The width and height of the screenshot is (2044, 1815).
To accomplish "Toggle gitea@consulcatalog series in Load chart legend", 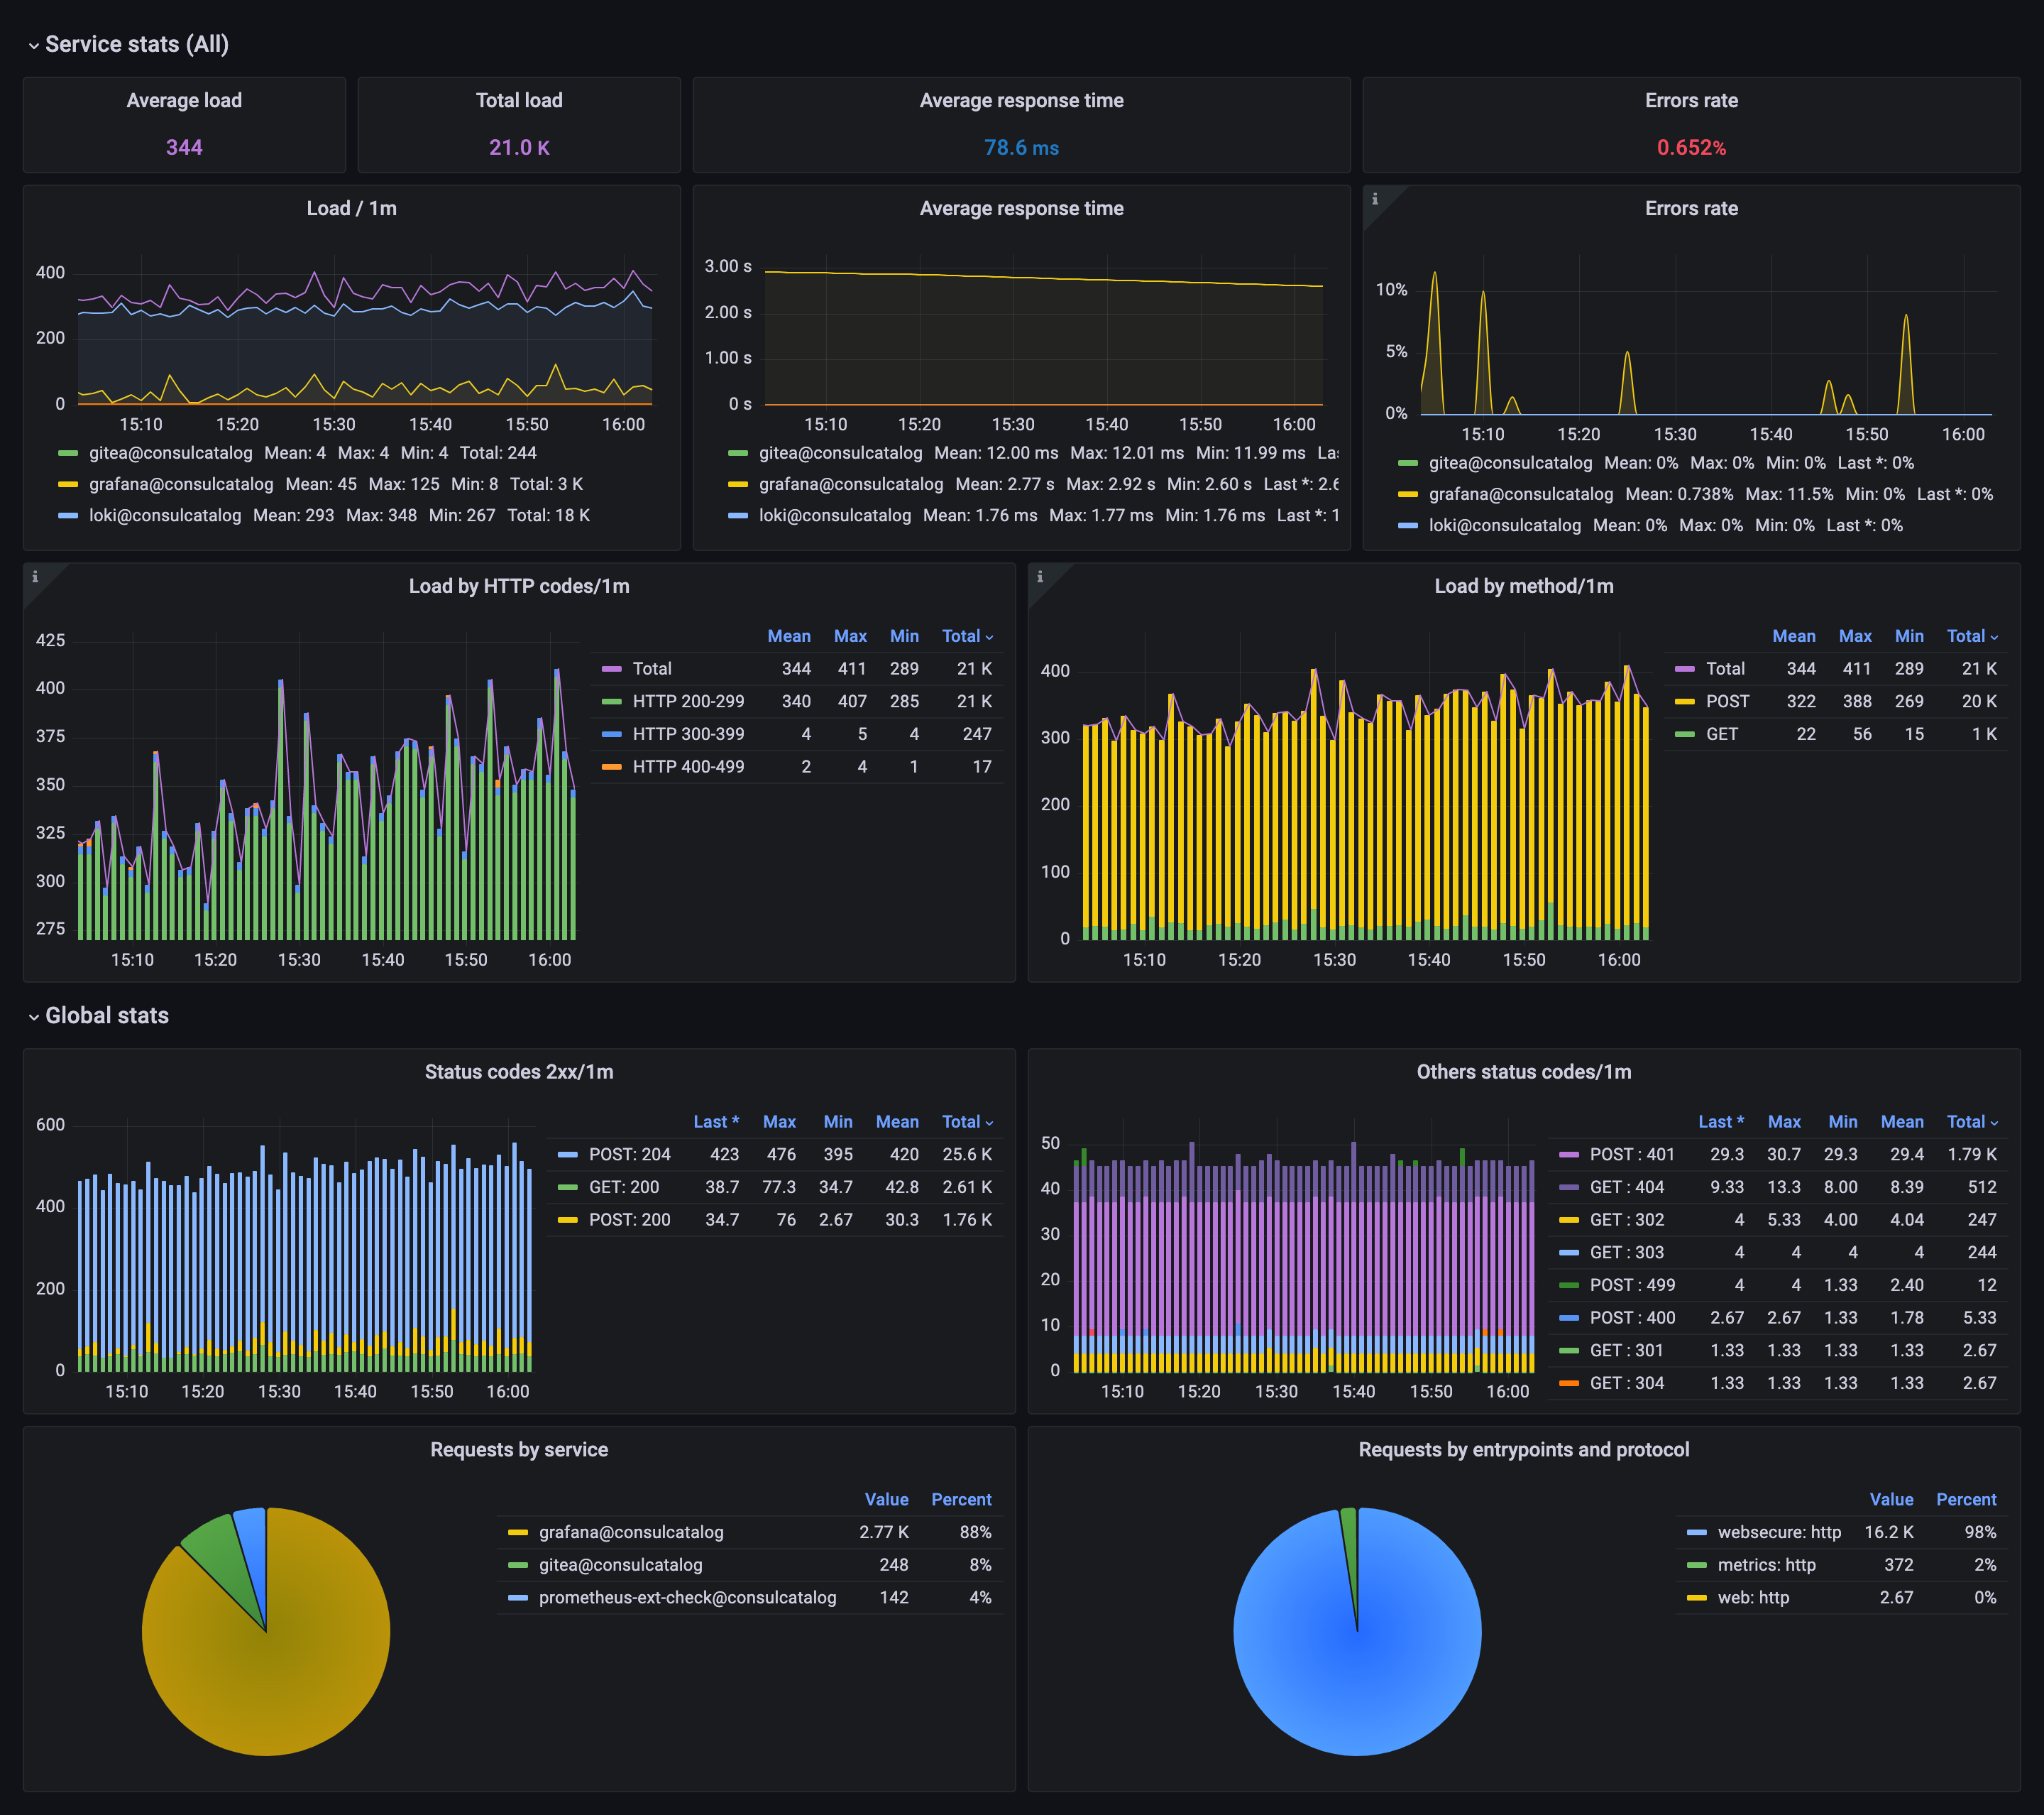I will (x=170, y=452).
